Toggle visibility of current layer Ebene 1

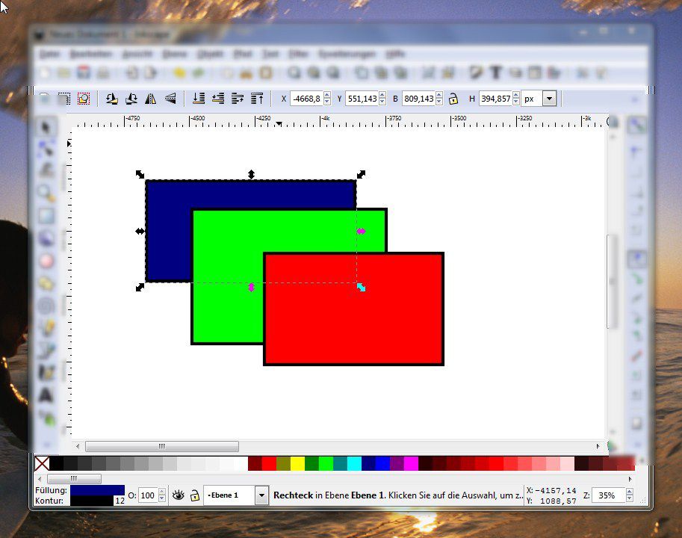pos(178,495)
